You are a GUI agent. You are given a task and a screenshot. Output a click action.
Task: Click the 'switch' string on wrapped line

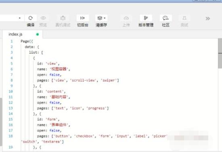pyautogui.click(x=29, y=142)
